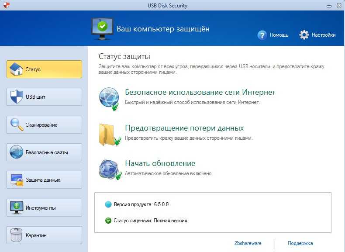This screenshot has width=345, height=252.
Task: Click the monitor tools icon
Action: click(x=17, y=207)
